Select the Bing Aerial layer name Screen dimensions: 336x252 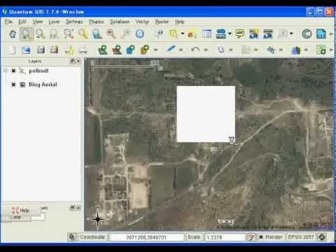[43, 85]
